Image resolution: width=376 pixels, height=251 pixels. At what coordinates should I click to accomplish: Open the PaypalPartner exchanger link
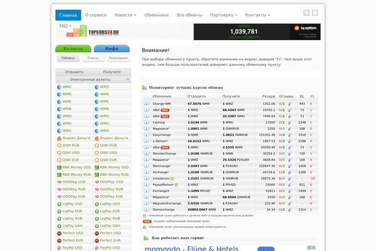click(163, 184)
